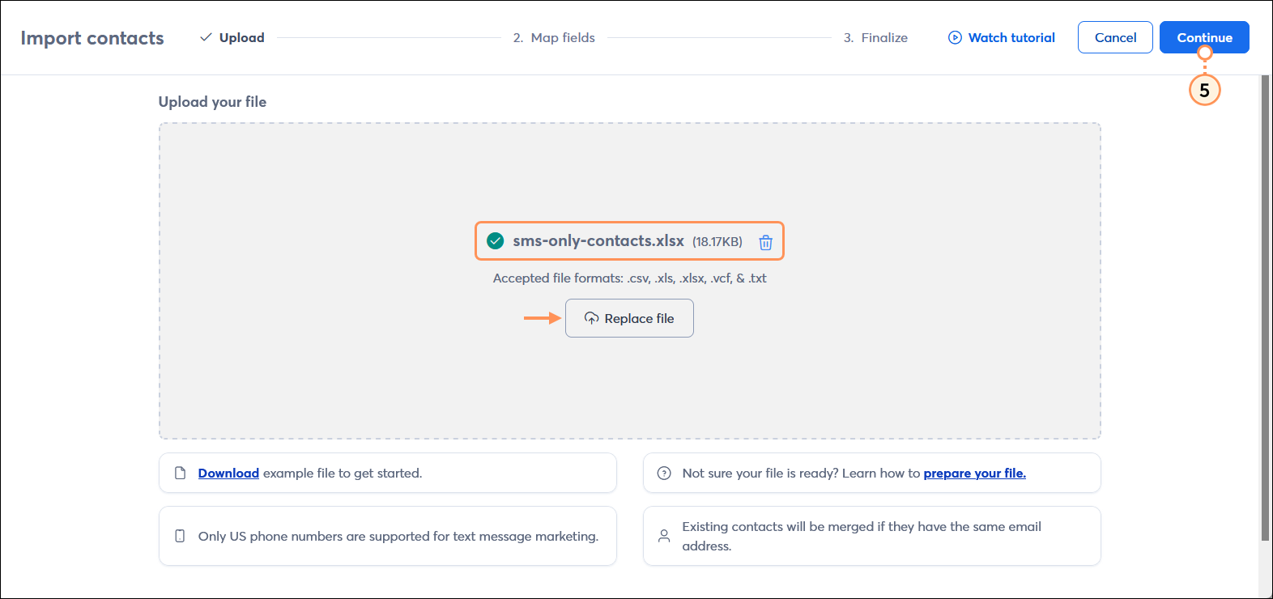
Task: Click the Accepted file formats text
Action: click(x=629, y=278)
